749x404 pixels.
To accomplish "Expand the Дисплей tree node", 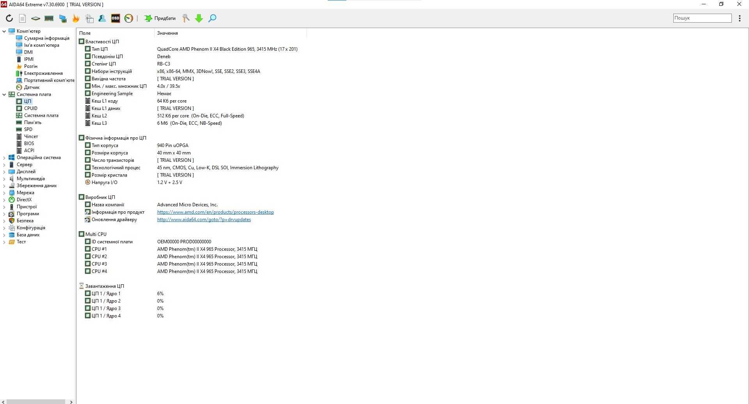I will [x=4, y=172].
